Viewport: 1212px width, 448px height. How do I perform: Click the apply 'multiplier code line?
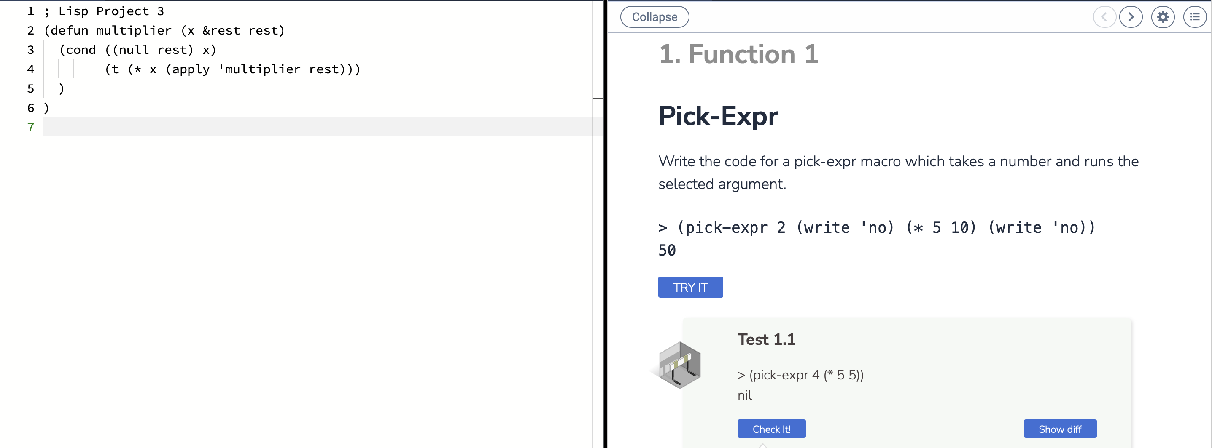click(x=232, y=69)
